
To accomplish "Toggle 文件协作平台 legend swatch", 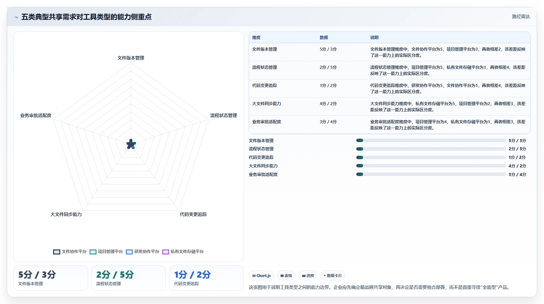I will click(57, 252).
